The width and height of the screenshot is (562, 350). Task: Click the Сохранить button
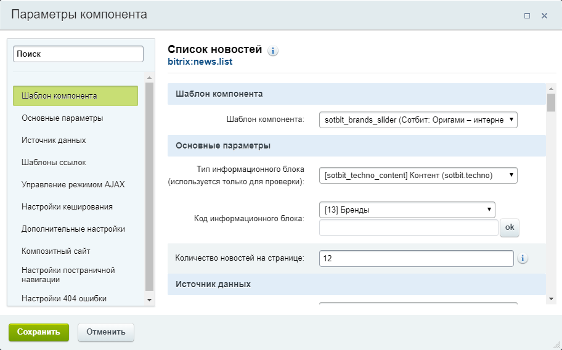click(x=39, y=332)
